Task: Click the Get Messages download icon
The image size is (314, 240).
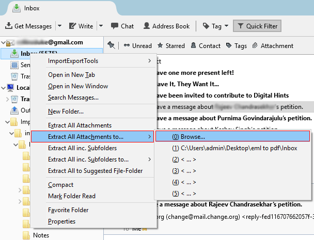Action: click(9, 26)
